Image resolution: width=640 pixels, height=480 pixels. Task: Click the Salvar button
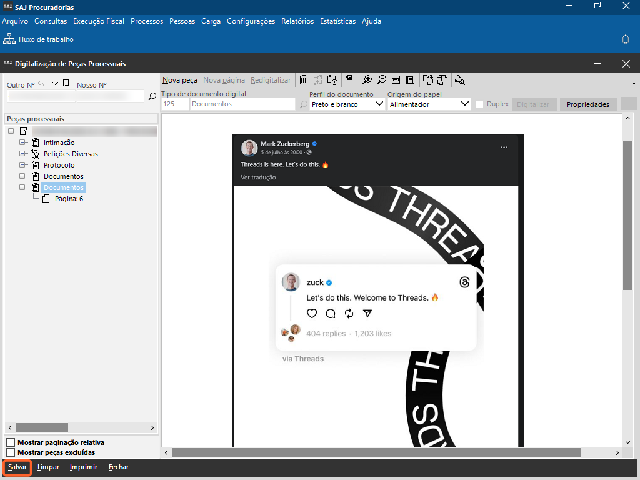(x=17, y=467)
